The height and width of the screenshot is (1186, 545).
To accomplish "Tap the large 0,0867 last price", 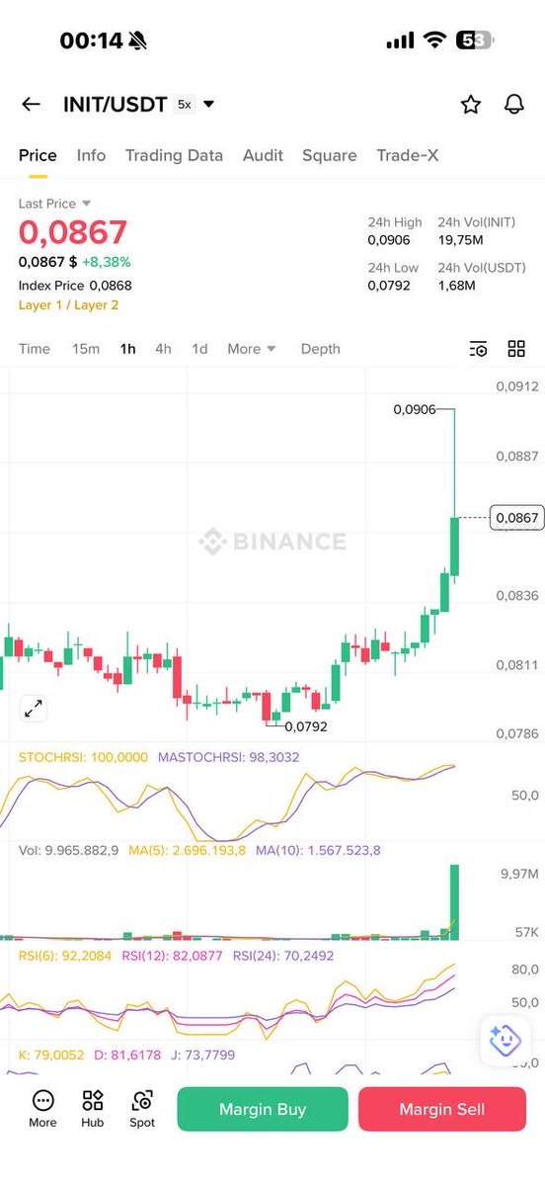I will click(73, 232).
